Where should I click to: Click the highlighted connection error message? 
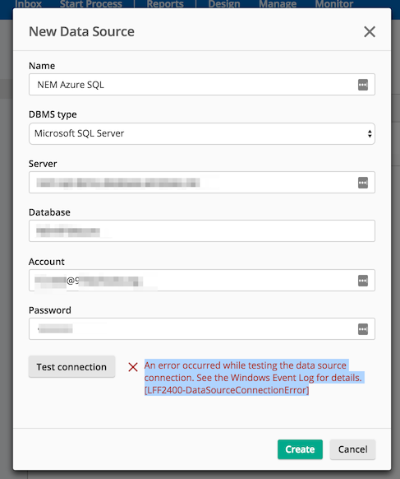[x=253, y=378]
